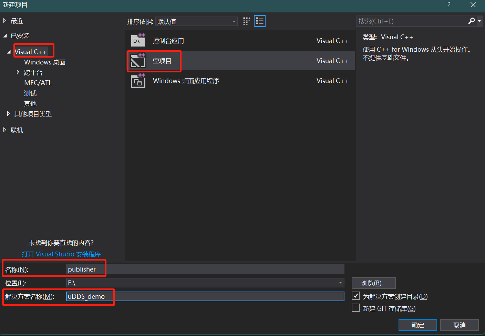Click the 名称 field with publisher
Screen dimensions: 485x336
(205, 269)
